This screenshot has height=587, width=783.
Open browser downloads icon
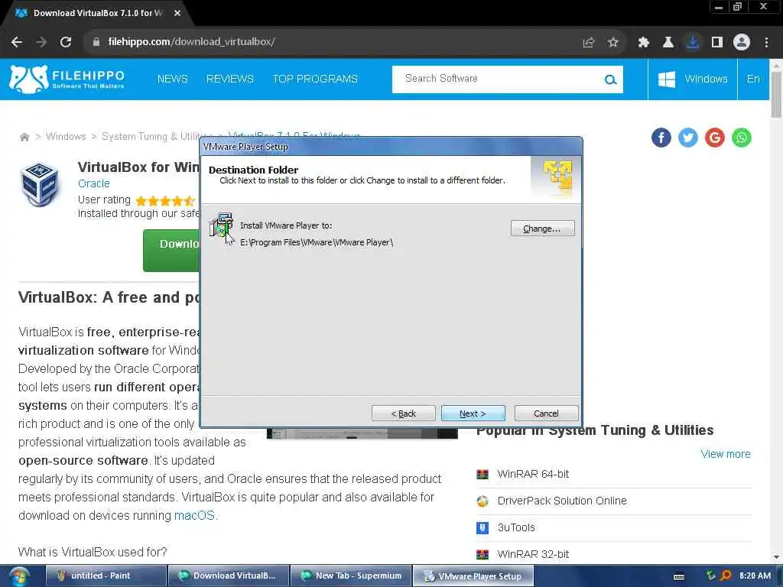(693, 43)
